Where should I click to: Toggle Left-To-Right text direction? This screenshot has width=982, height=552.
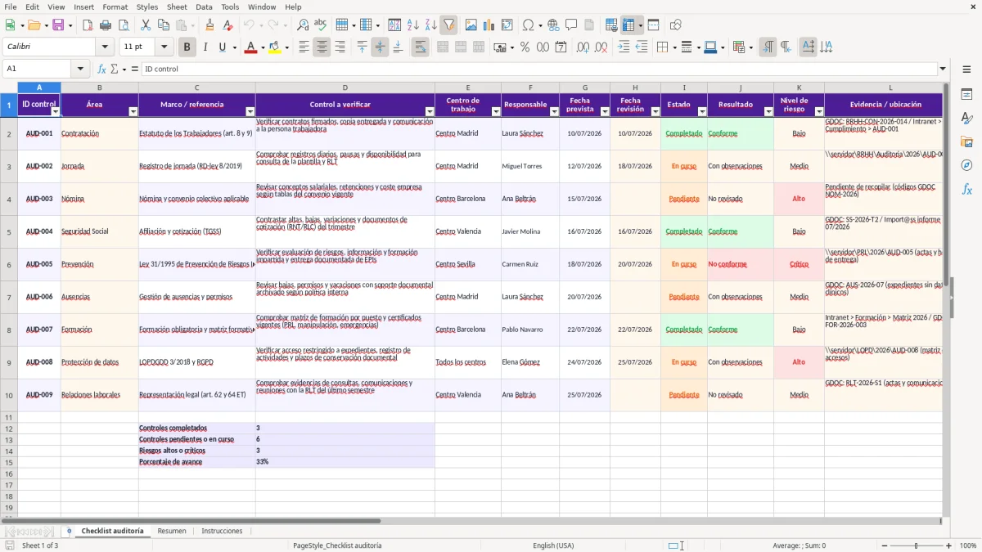[x=768, y=47]
